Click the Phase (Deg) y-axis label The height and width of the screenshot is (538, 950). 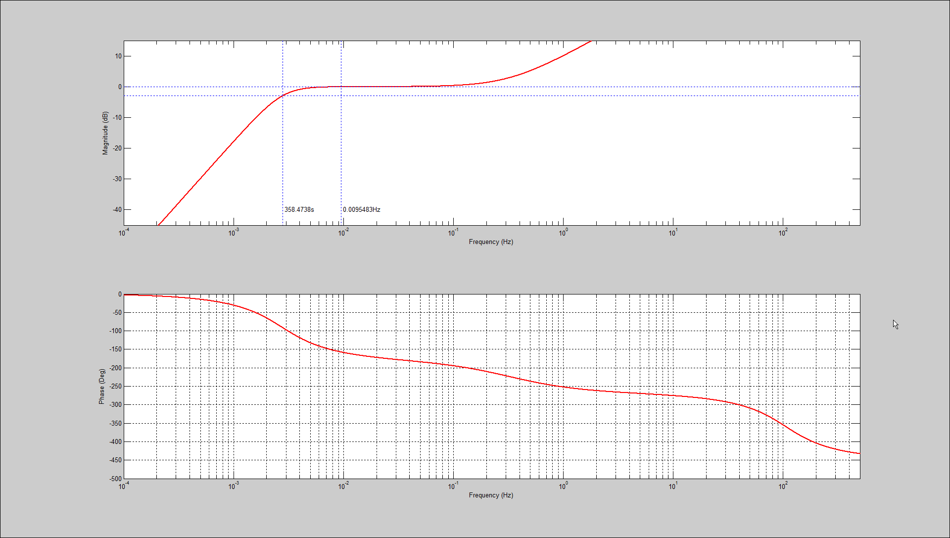[102, 387]
